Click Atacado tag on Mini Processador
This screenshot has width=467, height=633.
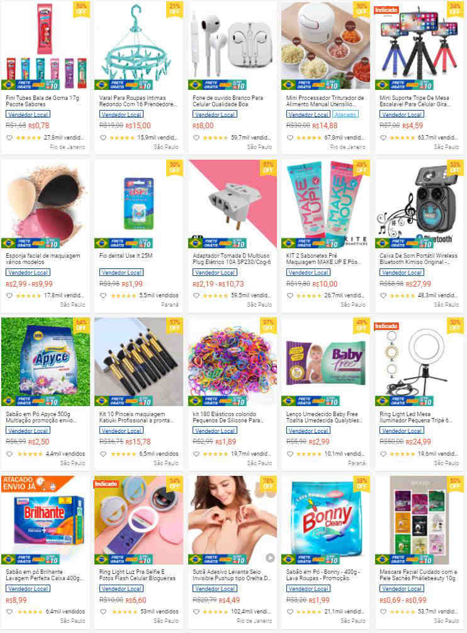[346, 114]
